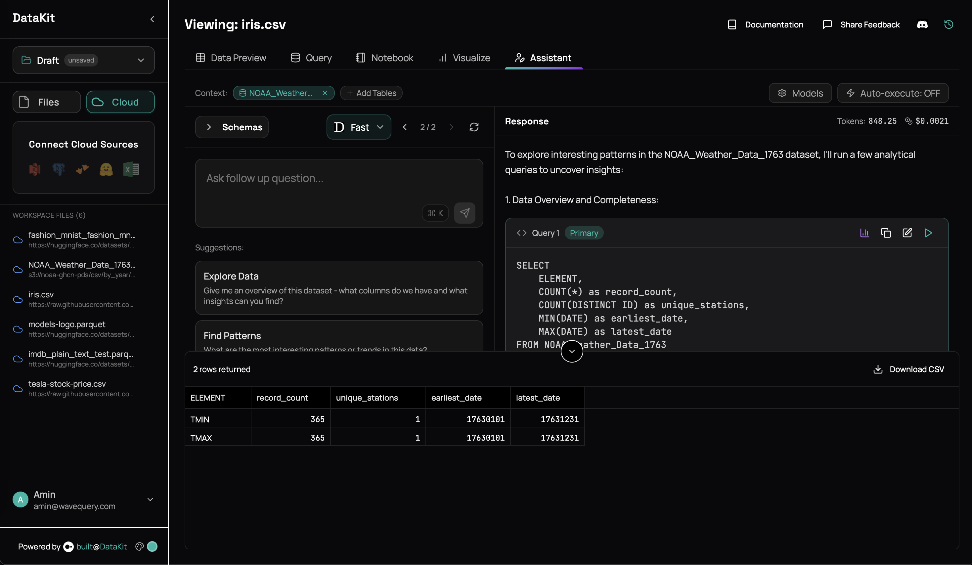Connect the Amazon S3 source

tap(35, 170)
